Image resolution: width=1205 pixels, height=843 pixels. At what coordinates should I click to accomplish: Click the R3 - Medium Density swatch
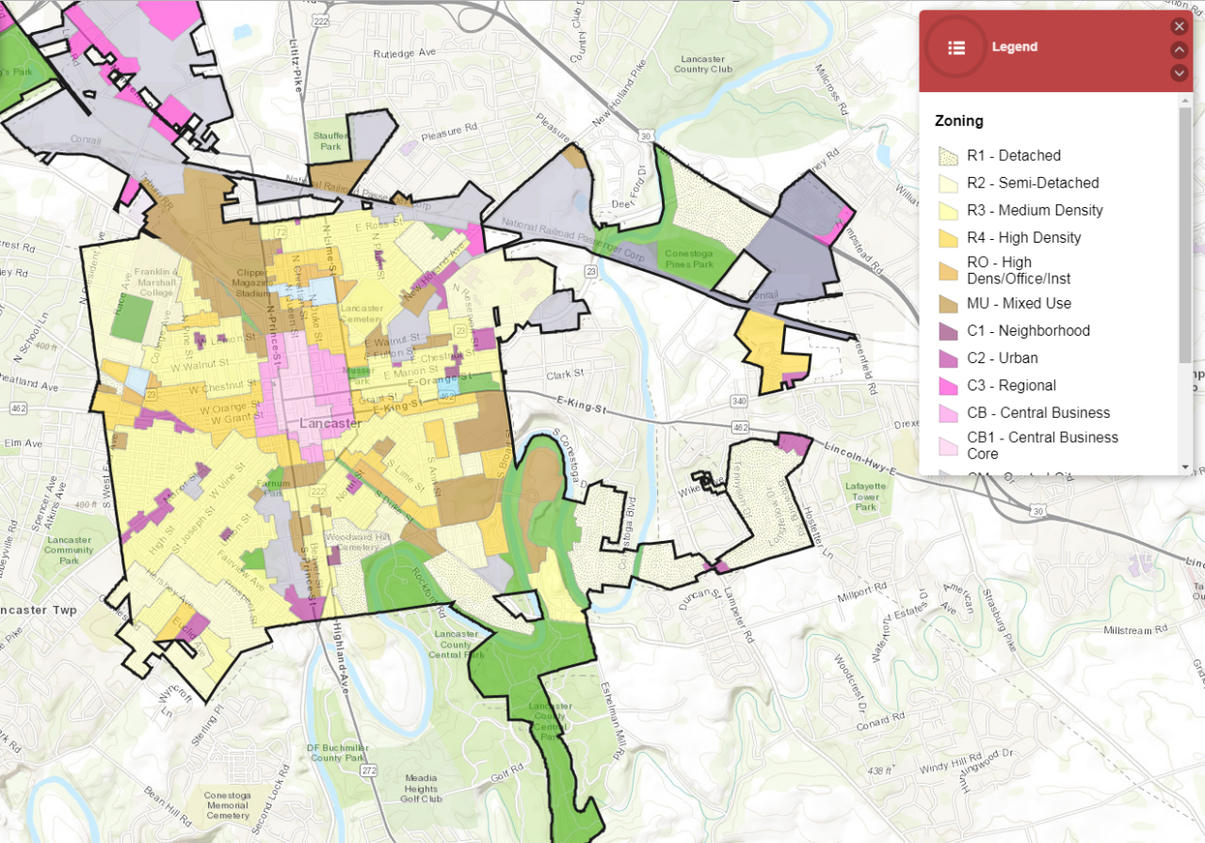coord(948,211)
